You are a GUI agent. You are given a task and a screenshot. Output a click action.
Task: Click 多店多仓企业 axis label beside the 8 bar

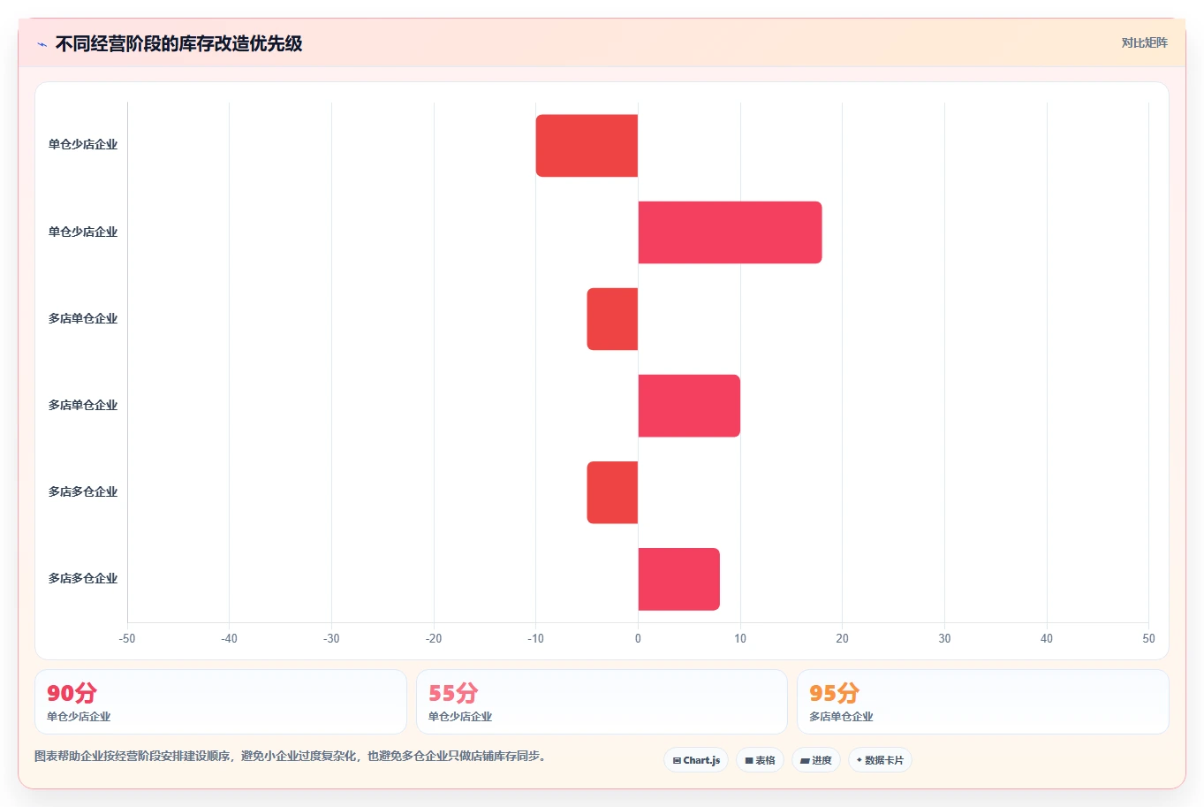(83, 579)
